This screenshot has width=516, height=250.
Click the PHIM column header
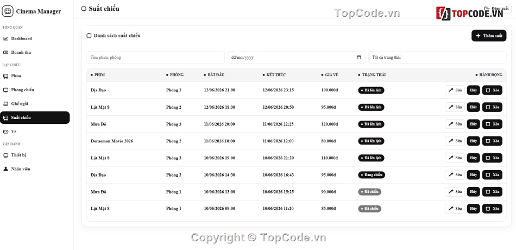point(98,75)
